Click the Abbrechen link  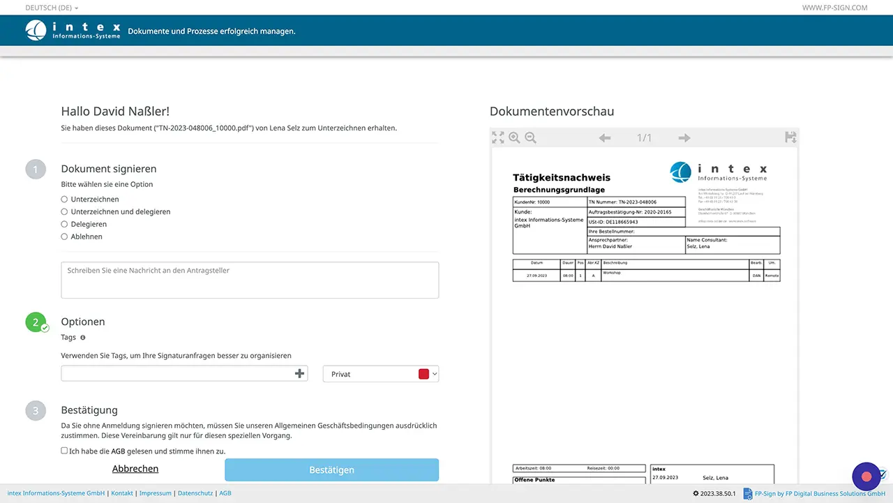pyautogui.click(x=135, y=469)
